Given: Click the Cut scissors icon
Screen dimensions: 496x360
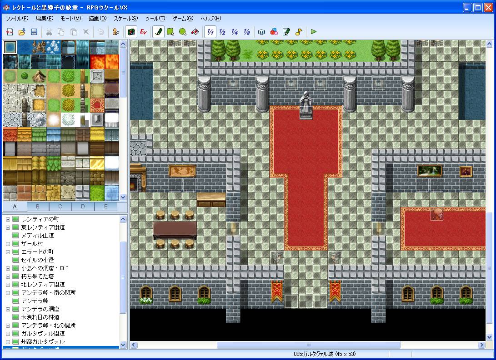Looking at the screenshot, I should tap(49, 32).
